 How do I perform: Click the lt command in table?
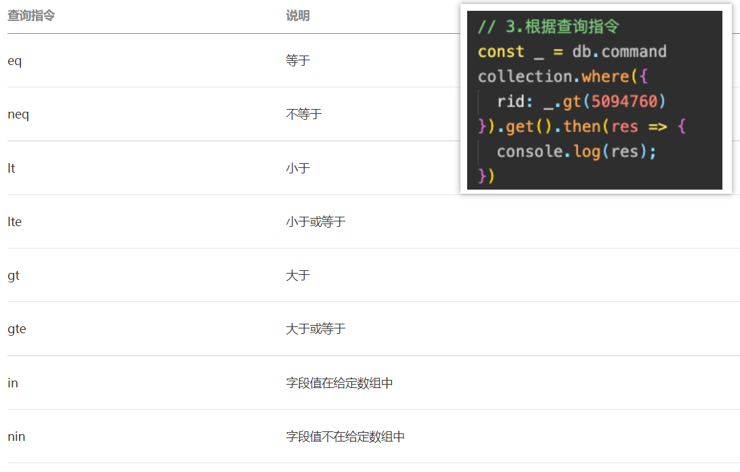coord(12,168)
